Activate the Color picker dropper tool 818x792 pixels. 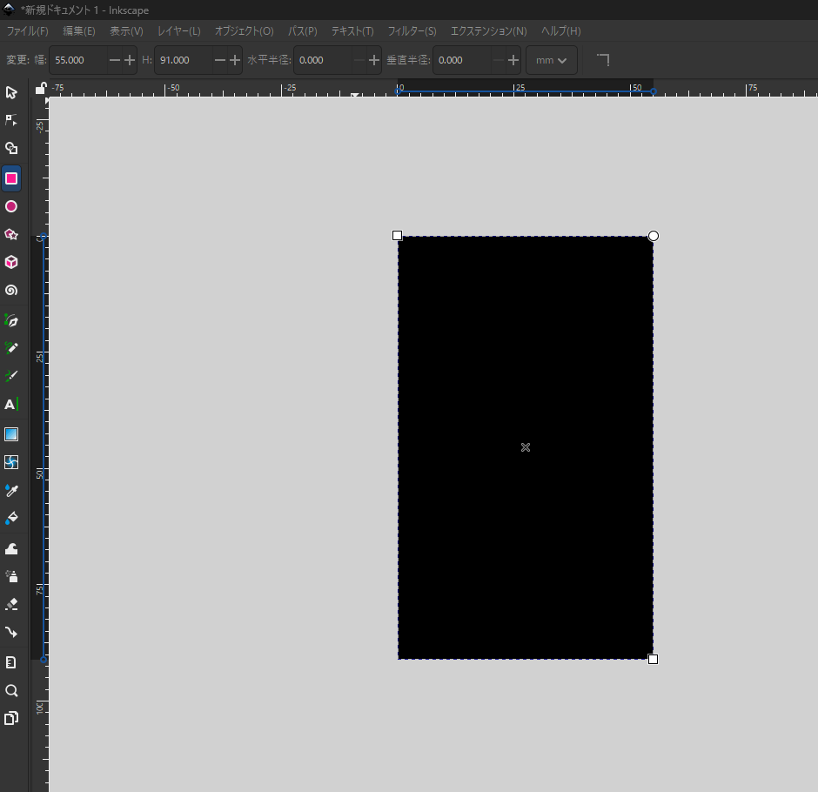11,491
